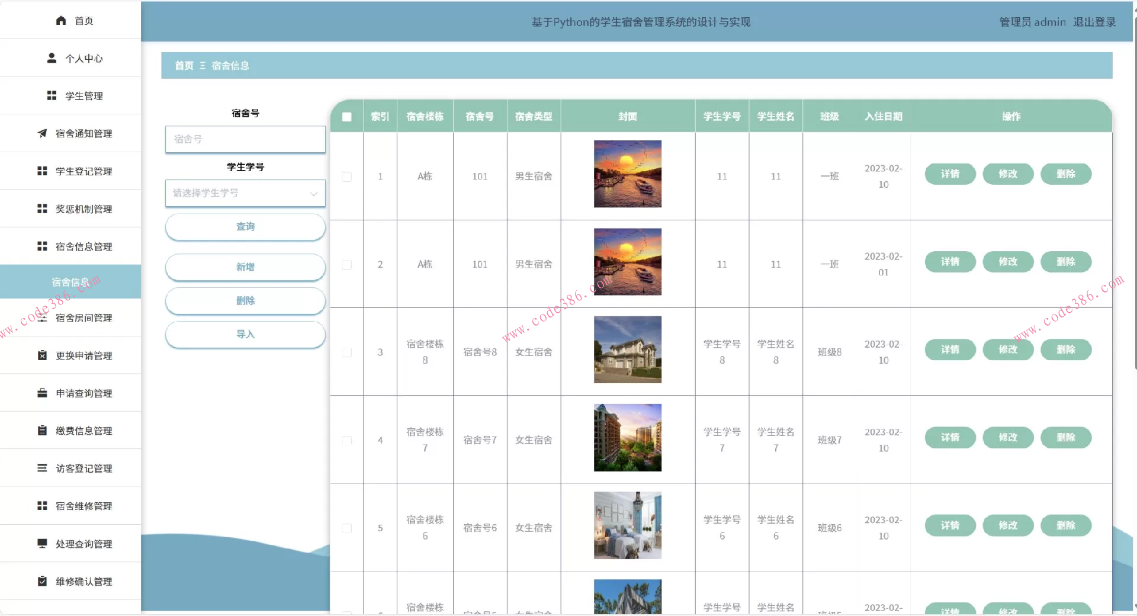Click the person icon for 个人中心
1137x616 pixels.
(52, 58)
